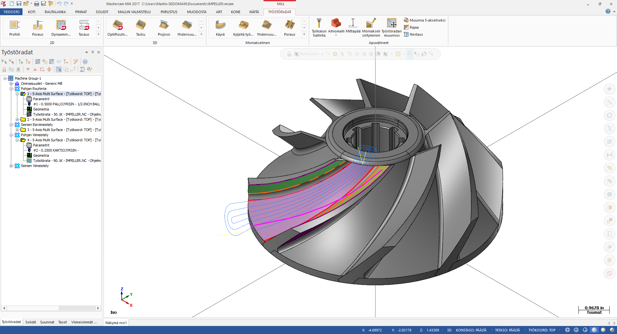Open the SOLIDIT ribbon tab
Screen dimensions: 617x334
coord(102,12)
